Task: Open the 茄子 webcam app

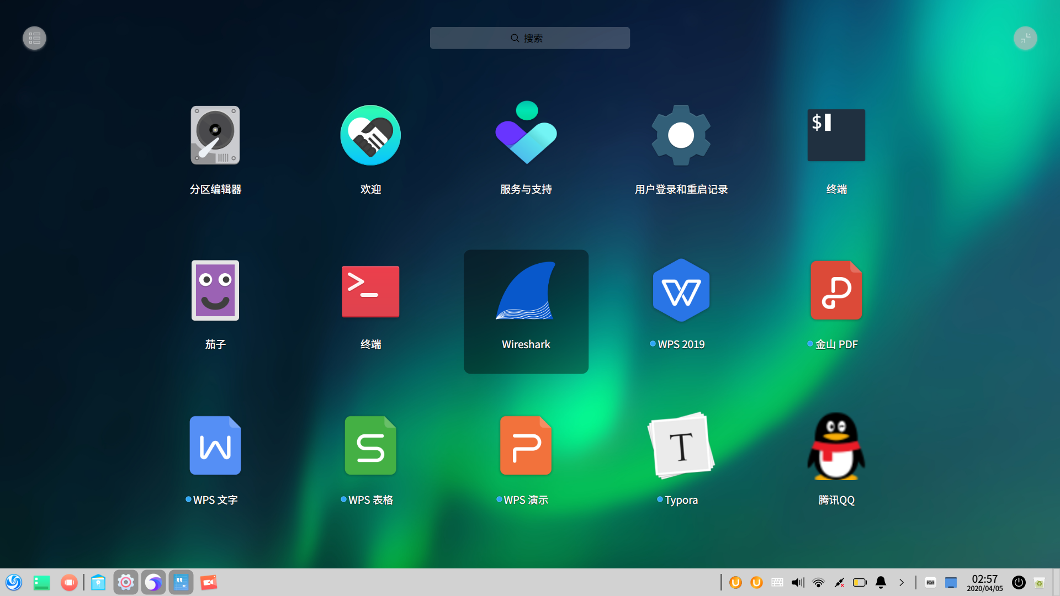Action: [215, 291]
